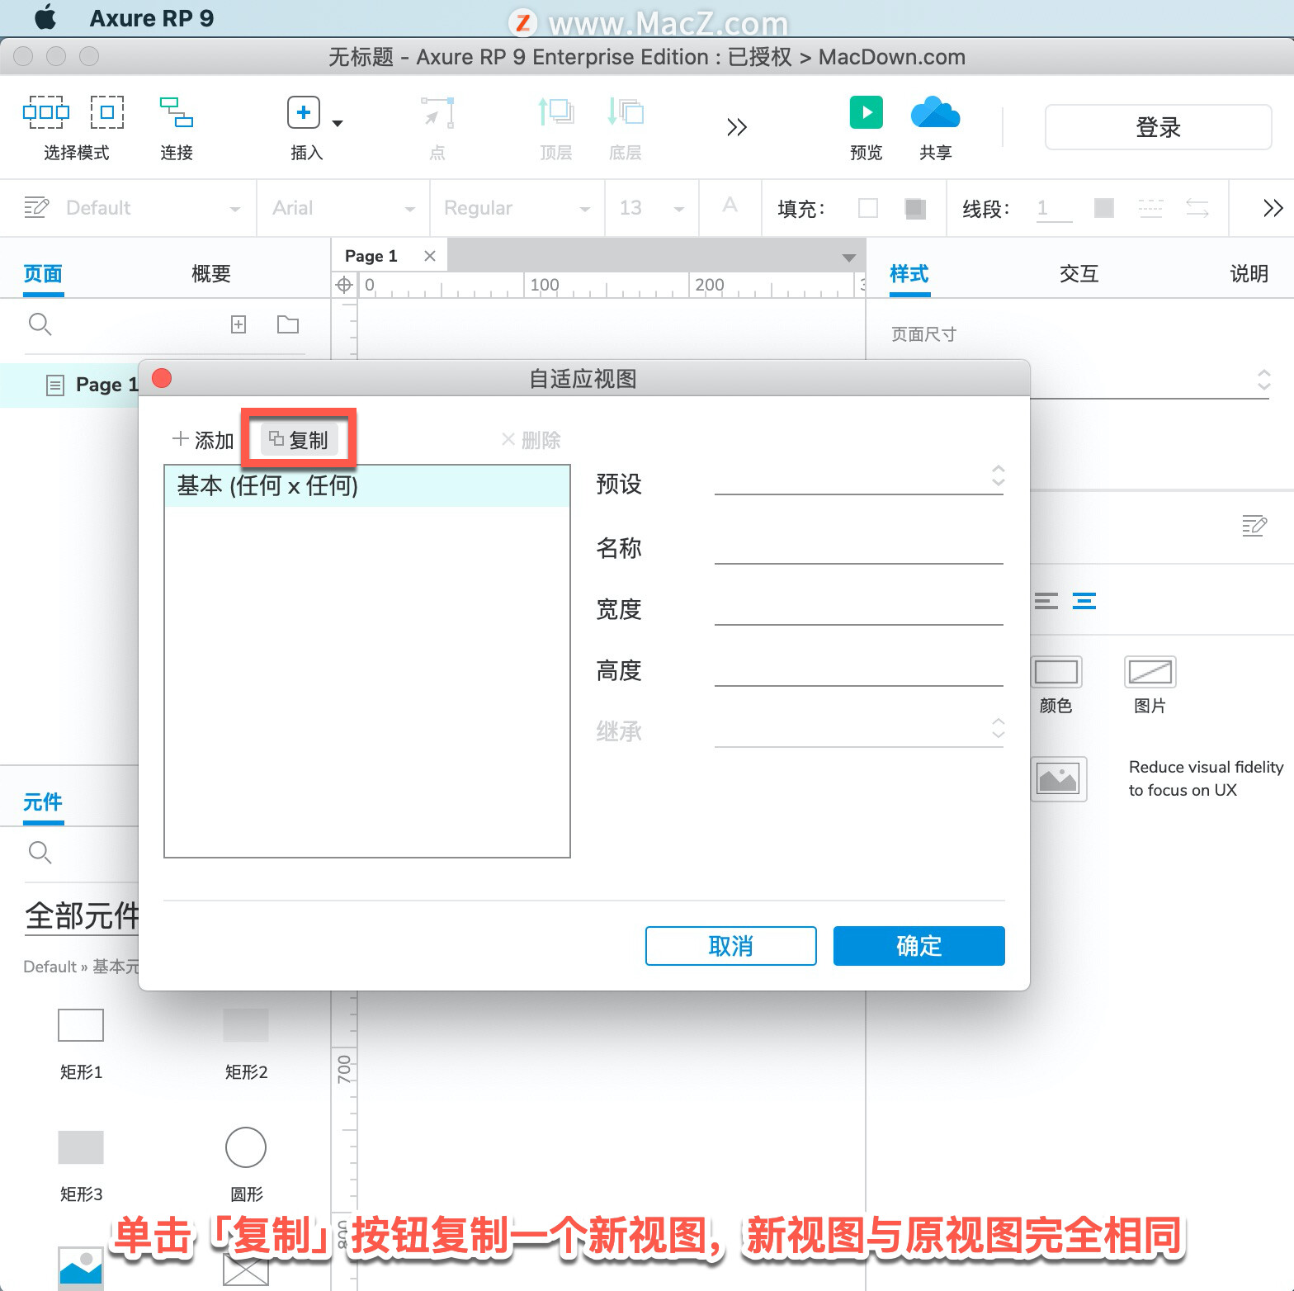Open the page style edit icon

pyautogui.click(x=1254, y=525)
